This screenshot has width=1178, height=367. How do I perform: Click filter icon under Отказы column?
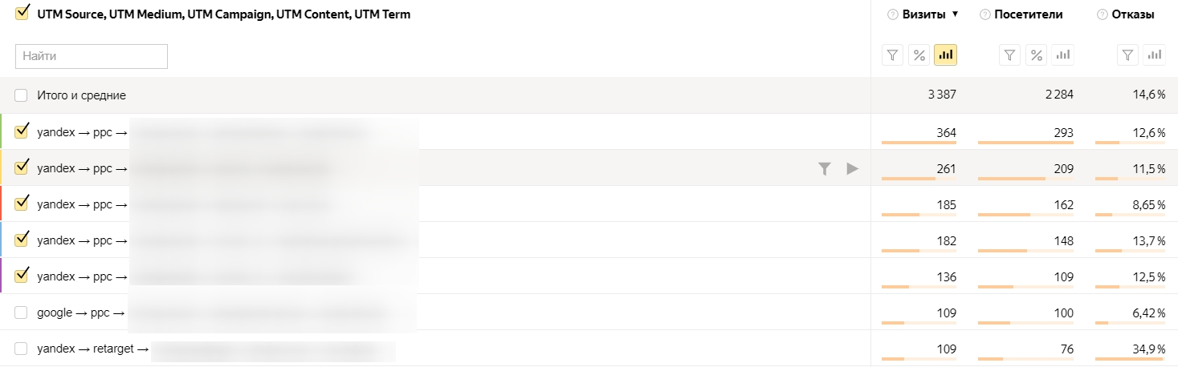(1128, 55)
